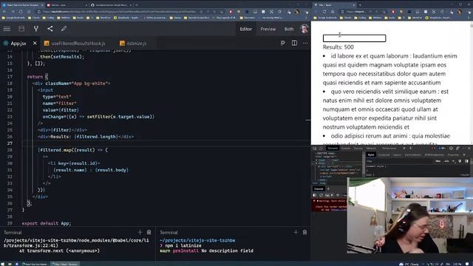Collapse the body node in Elements tree

pyautogui.click(x=316, y=163)
